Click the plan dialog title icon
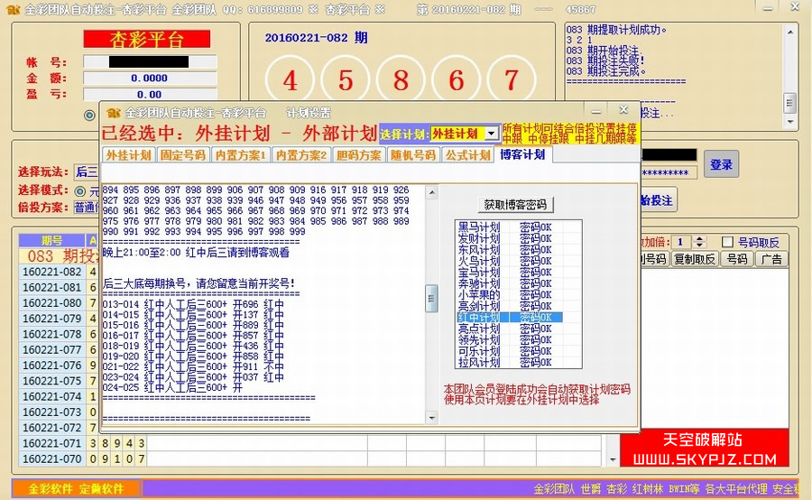The height and width of the screenshot is (500, 812). coord(114,113)
